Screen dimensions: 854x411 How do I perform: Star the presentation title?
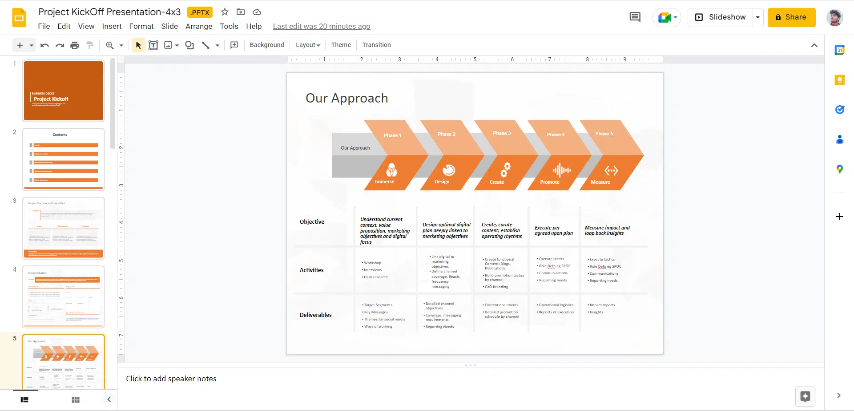[225, 12]
